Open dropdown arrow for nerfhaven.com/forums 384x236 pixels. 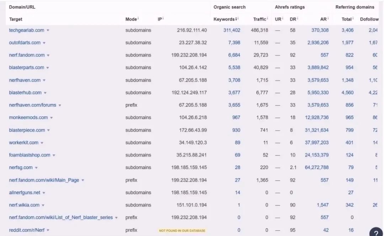pyautogui.click(x=60, y=105)
